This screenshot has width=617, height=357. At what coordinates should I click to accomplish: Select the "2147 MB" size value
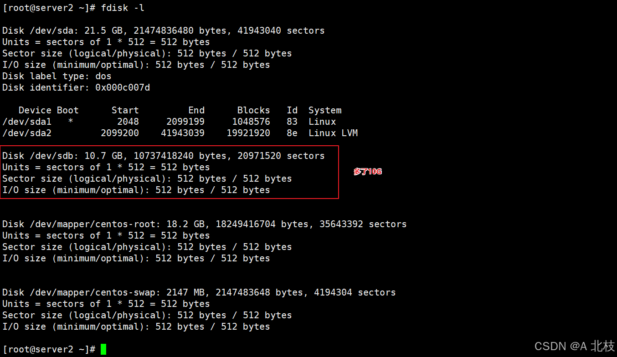pos(185,292)
